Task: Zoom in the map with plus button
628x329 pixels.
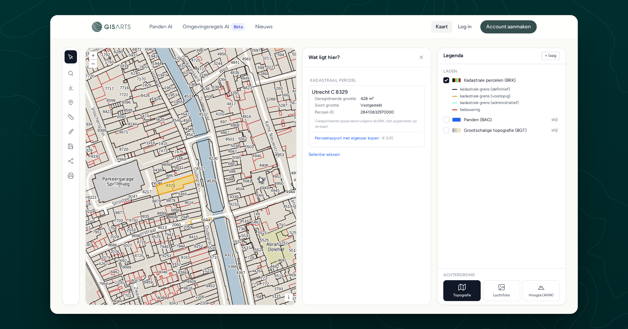Action: click(93, 56)
